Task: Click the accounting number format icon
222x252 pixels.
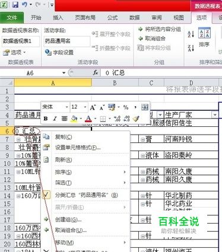Action: click(112, 107)
